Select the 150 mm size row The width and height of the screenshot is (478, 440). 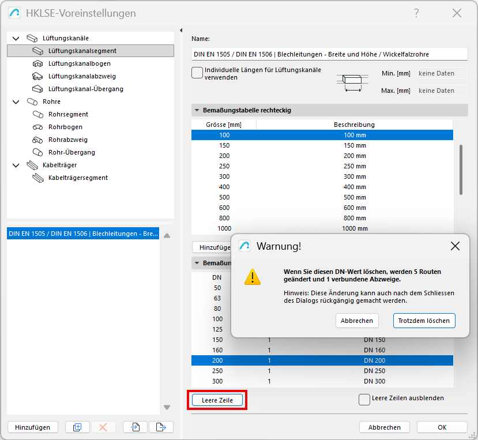click(x=322, y=145)
